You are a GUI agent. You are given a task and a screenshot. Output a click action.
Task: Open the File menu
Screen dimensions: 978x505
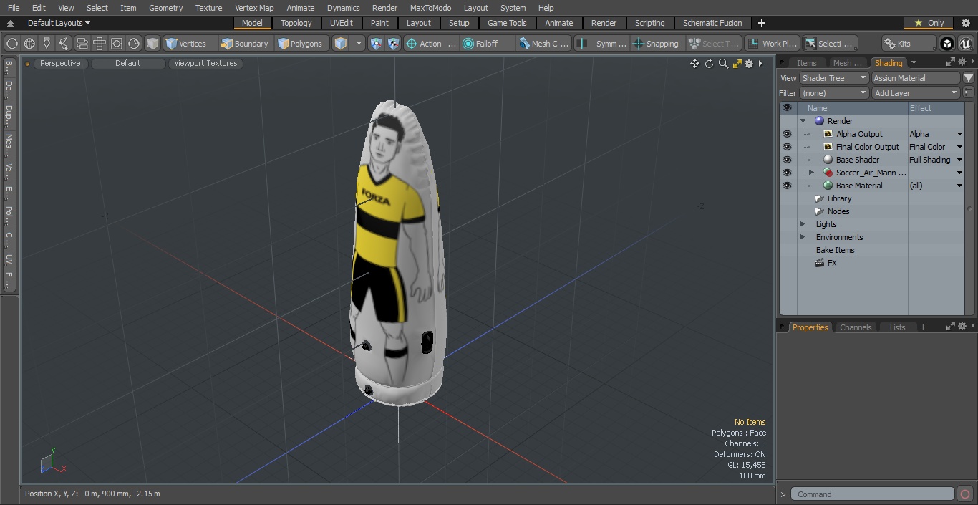click(x=14, y=8)
